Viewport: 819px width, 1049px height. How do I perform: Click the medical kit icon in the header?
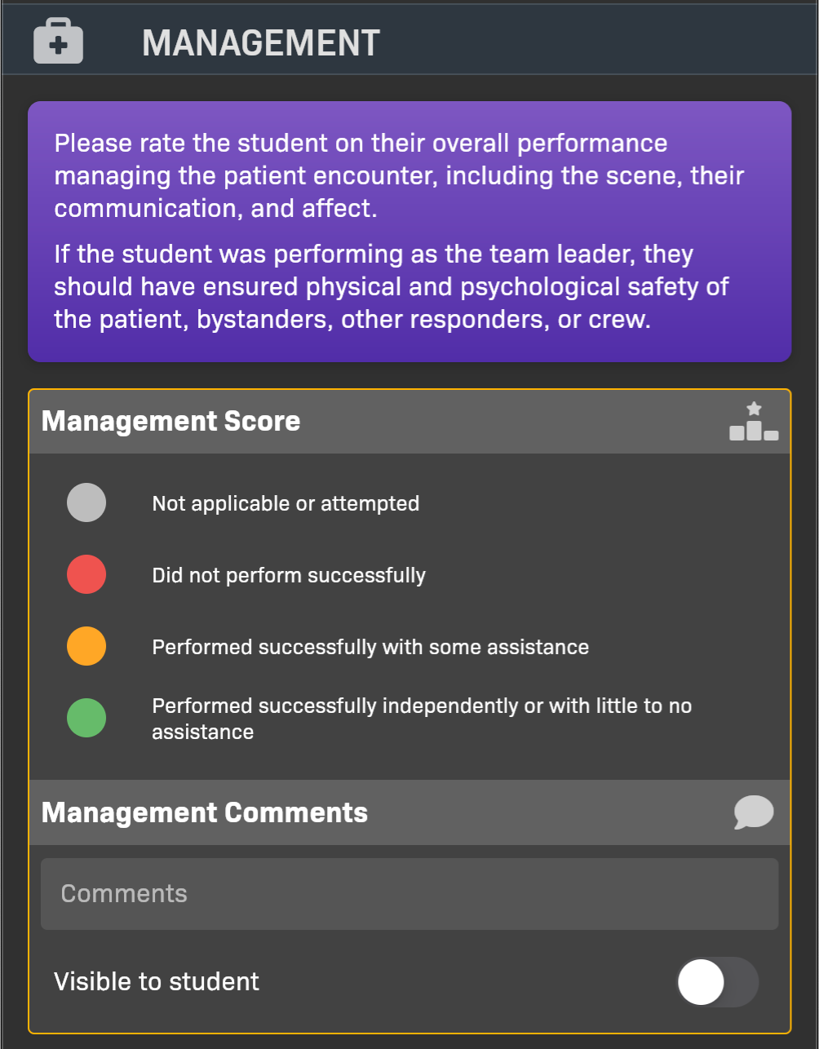pos(58,41)
